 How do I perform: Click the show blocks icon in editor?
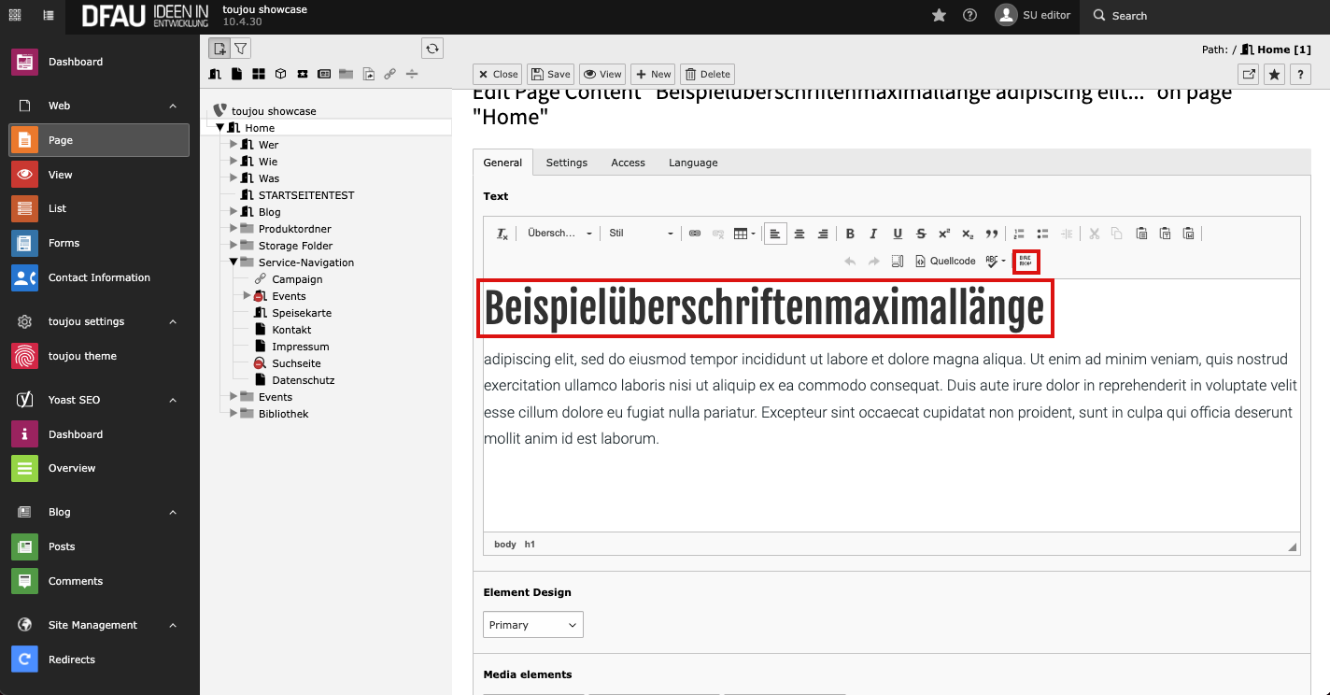pos(898,262)
